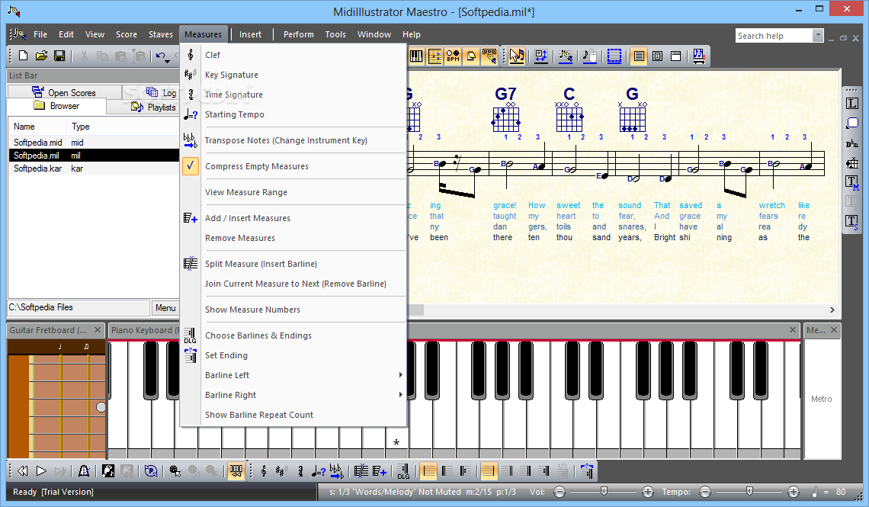Click the blue dashed selection rectangle icon

(614, 56)
